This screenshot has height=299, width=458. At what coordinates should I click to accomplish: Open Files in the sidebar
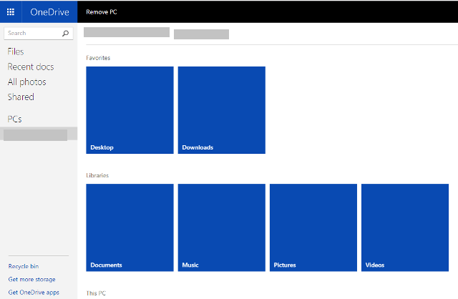[x=16, y=52]
